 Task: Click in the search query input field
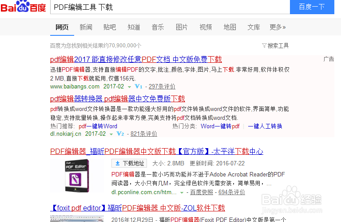170,7
